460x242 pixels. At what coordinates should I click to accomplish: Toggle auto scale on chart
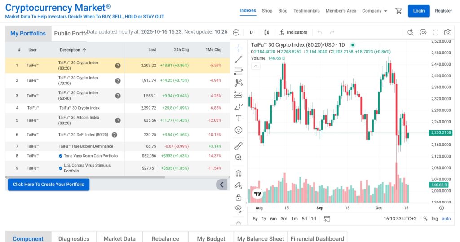click(x=446, y=219)
